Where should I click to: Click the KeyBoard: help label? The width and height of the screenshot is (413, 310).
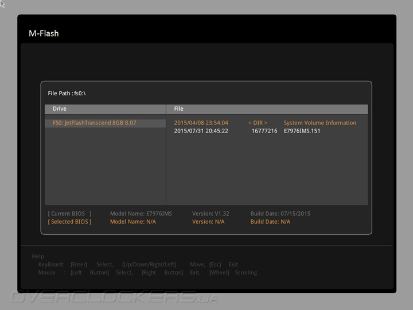(51, 265)
